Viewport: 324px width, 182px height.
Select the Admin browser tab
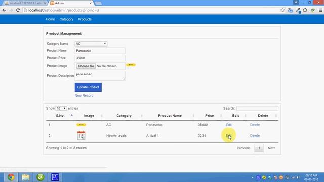pos(70,3)
